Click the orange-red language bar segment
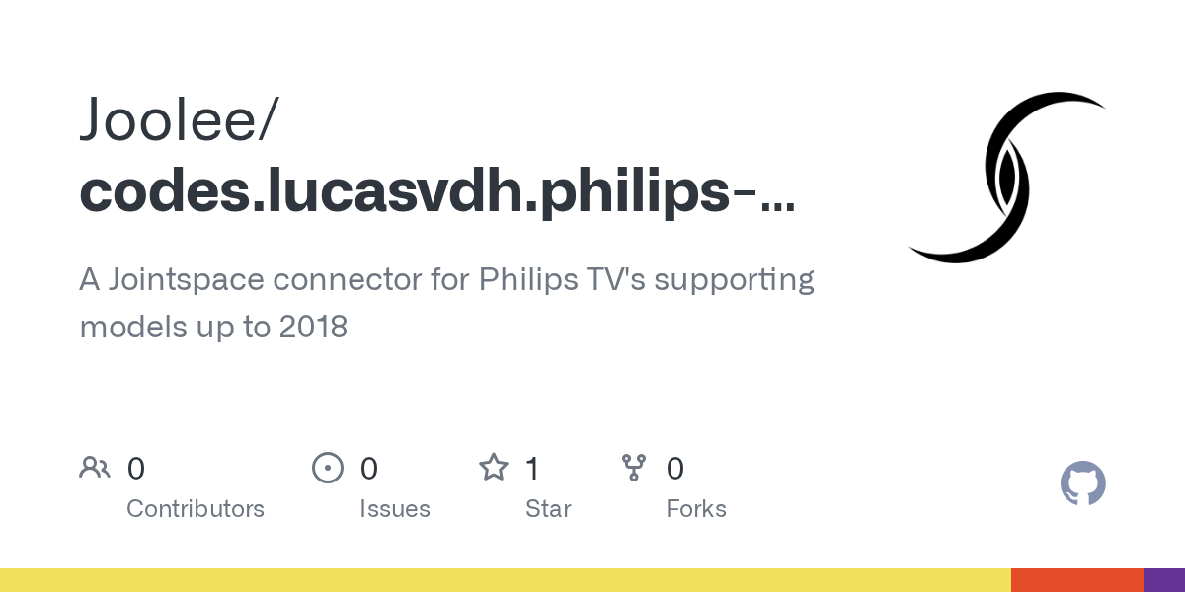 [1077, 580]
